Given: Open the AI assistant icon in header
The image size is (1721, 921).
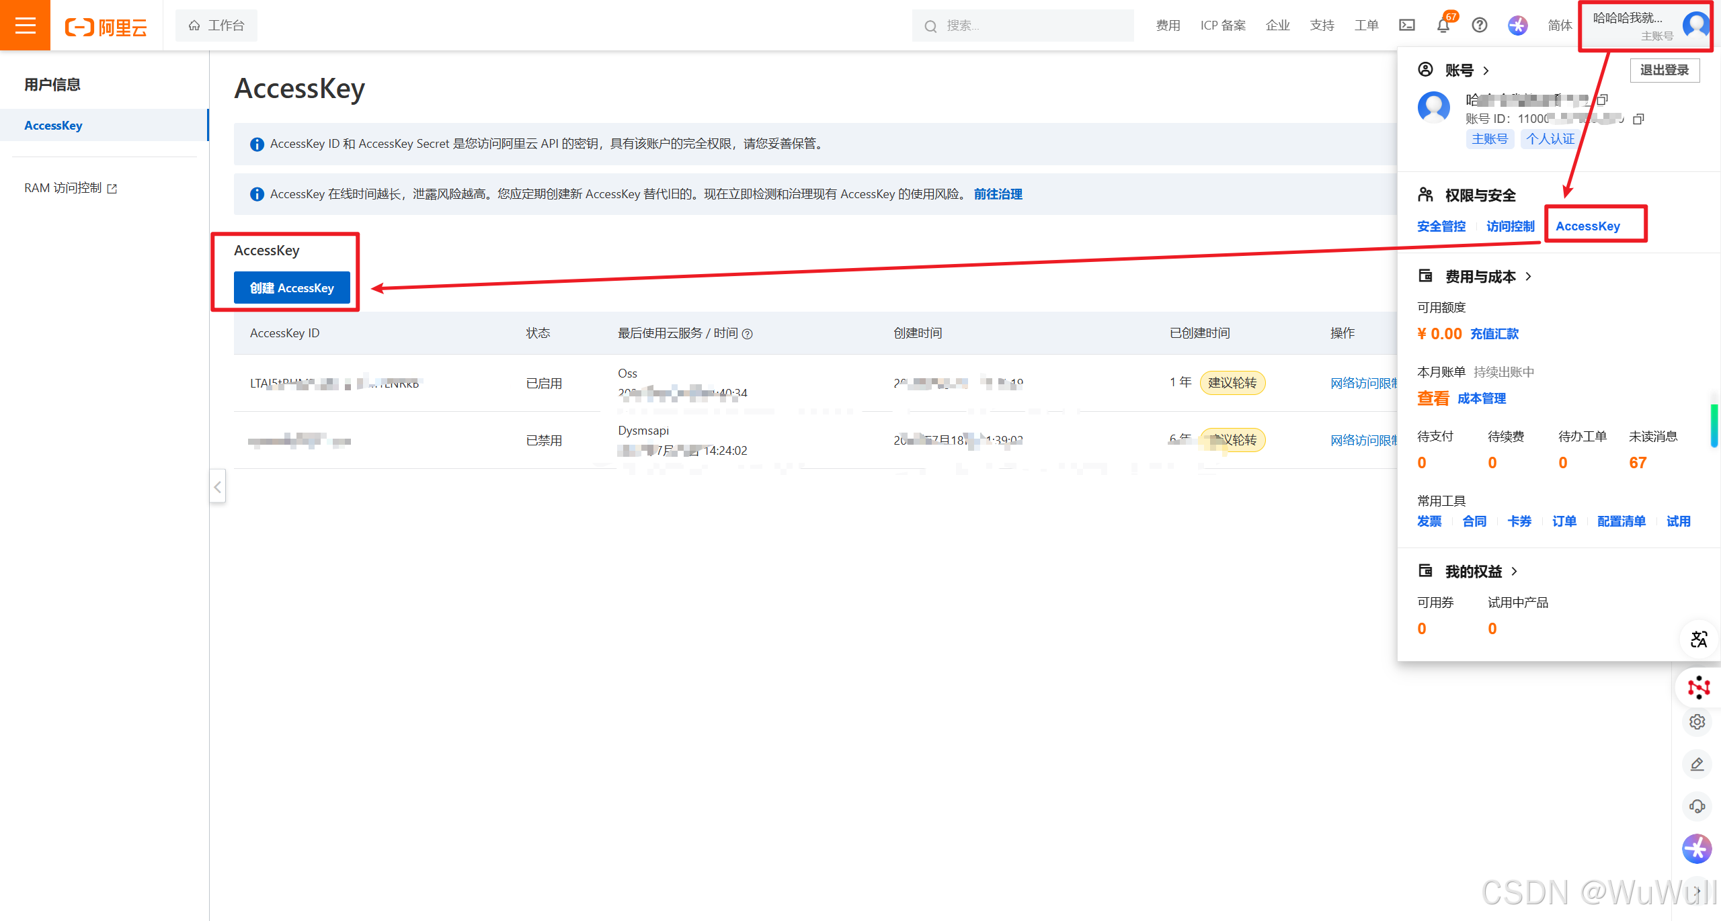Looking at the screenshot, I should pos(1517,26).
